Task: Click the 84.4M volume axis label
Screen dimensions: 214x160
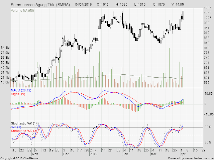Action: click(x=5, y=48)
